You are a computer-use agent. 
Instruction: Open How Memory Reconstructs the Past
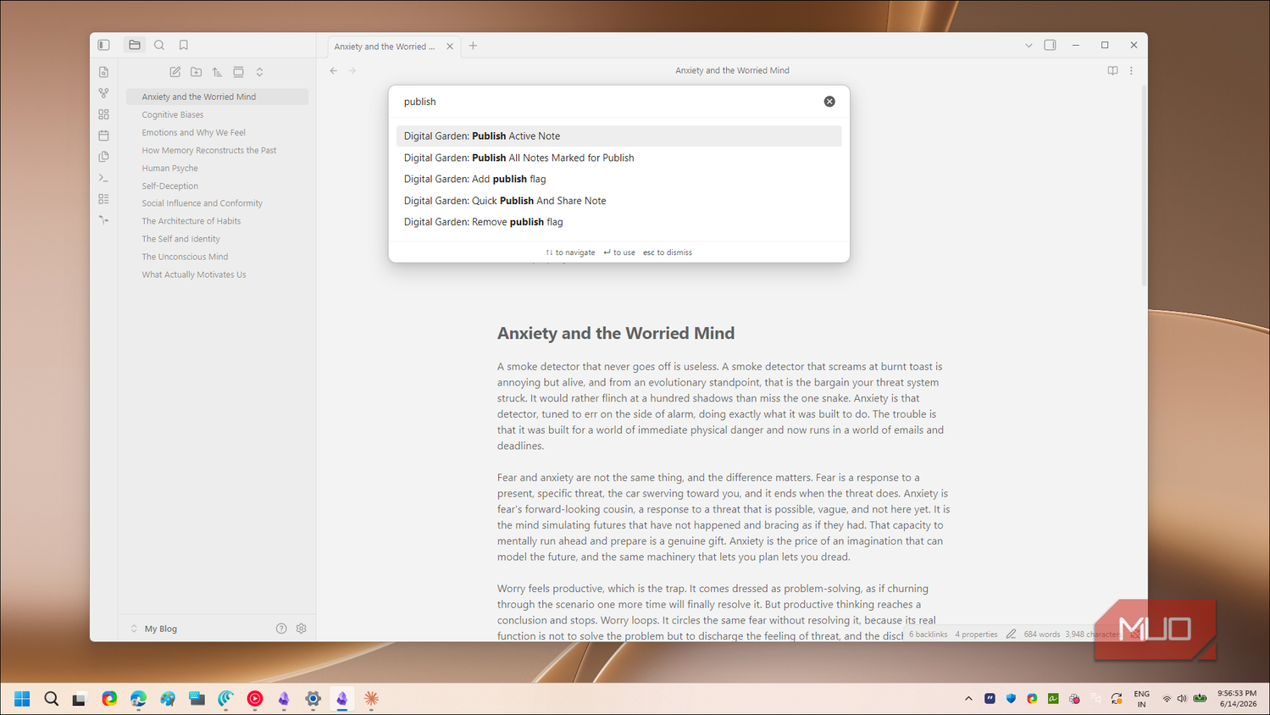(217, 150)
